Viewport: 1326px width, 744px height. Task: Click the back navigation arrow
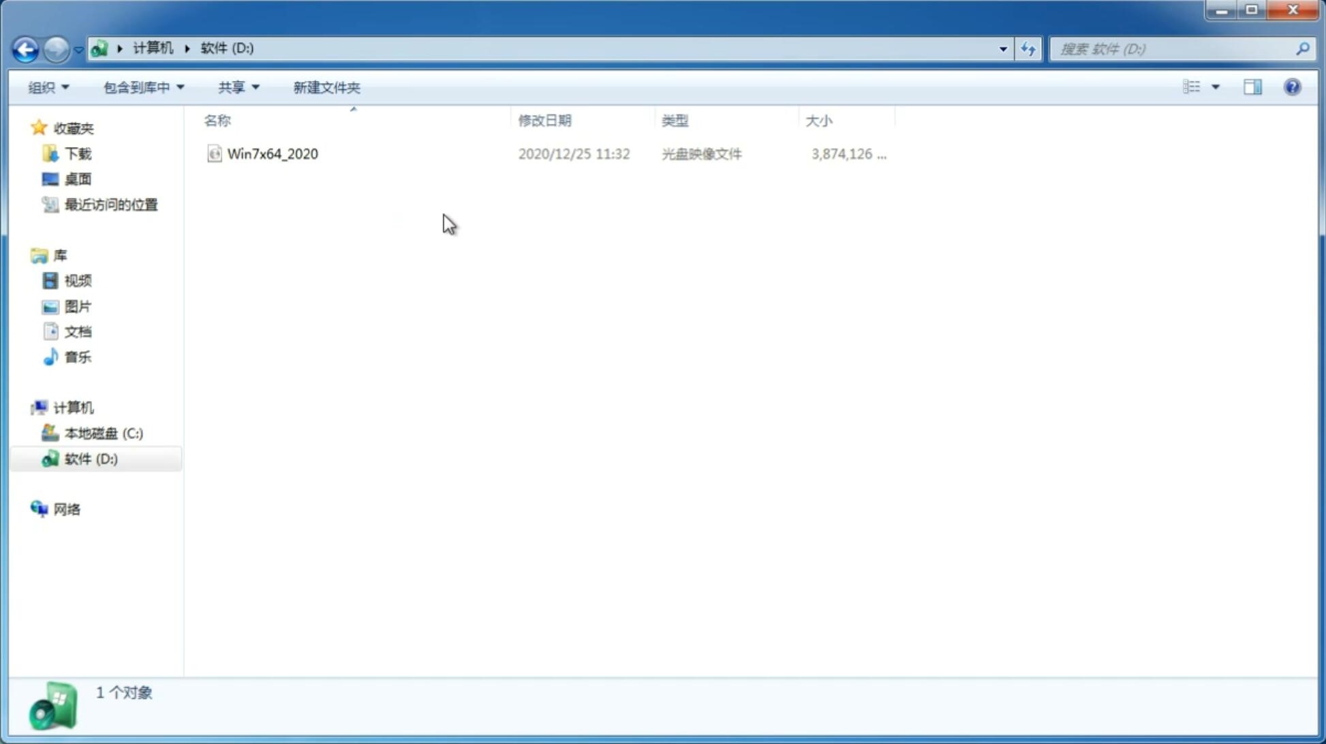tap(25, 48)
